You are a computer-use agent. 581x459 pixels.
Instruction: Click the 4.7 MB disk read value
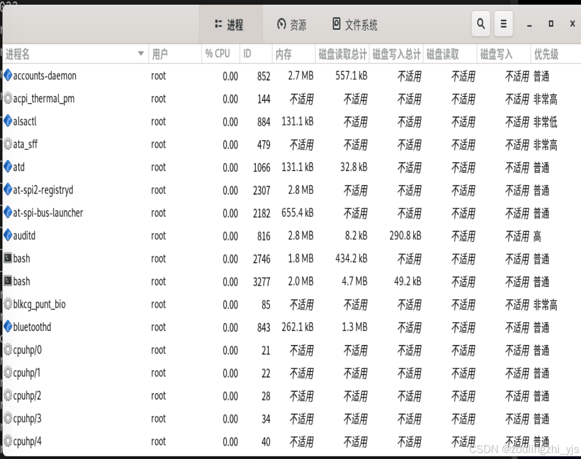(x=354, y=282)
